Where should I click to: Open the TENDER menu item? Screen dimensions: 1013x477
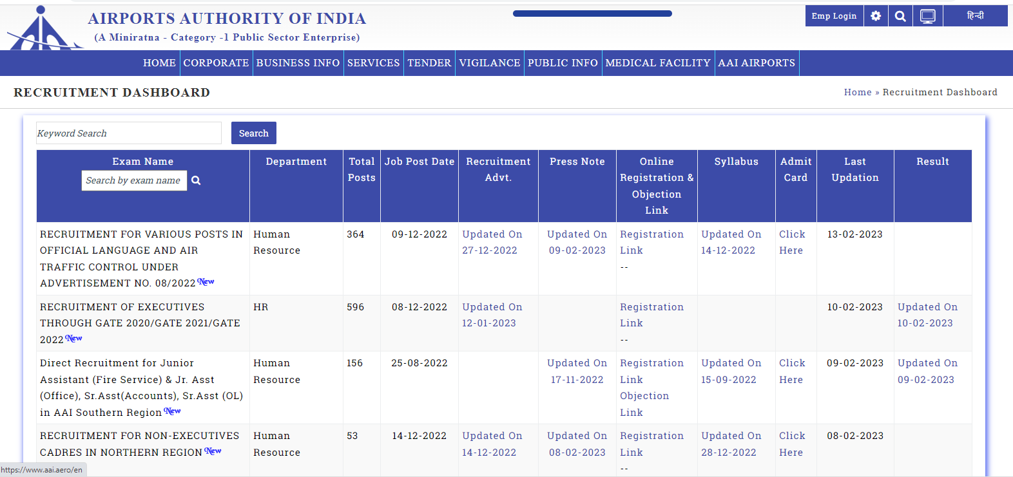pyautogui.click(x=429, y=63)
